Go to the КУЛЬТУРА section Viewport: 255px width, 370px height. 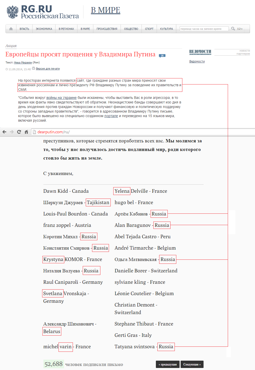click(x=166, y=29)
